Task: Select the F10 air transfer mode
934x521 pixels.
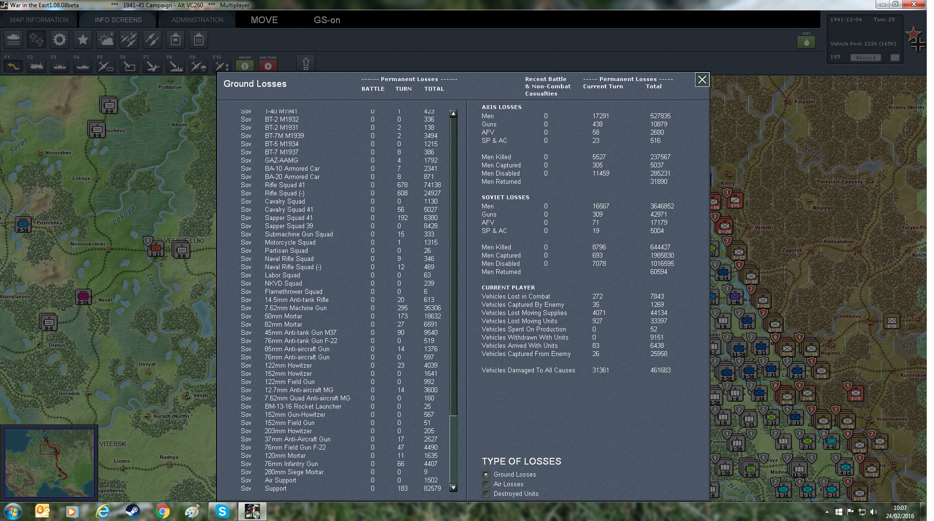Action: tap(222, 66)
